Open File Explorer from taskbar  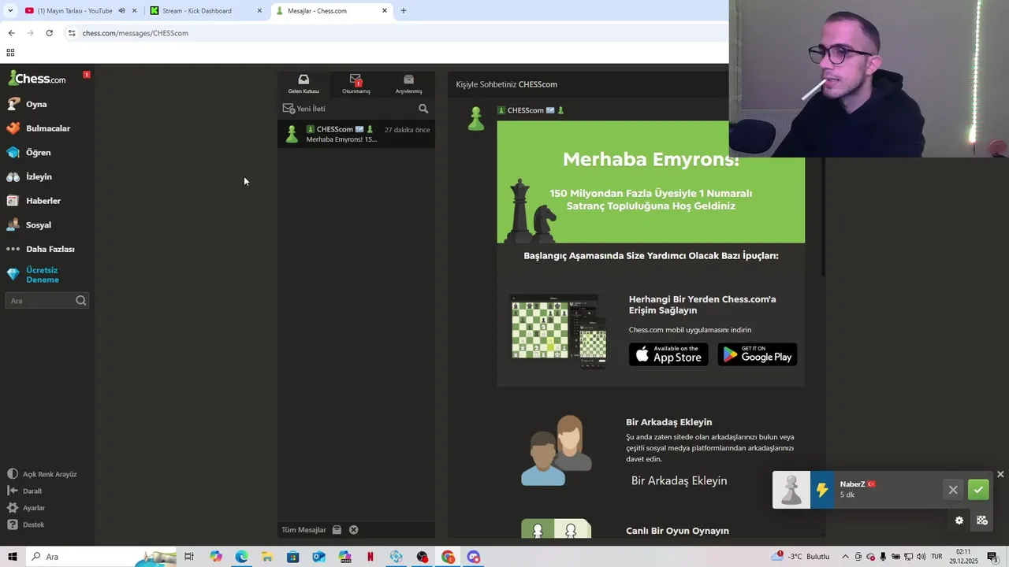click(267, 557)
